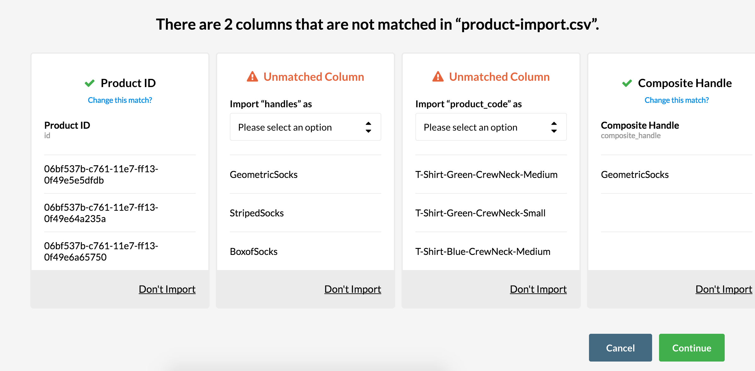Open the "handles" import option dropdown
This screenshot has width=755, height=371.
tap(305, 127)
